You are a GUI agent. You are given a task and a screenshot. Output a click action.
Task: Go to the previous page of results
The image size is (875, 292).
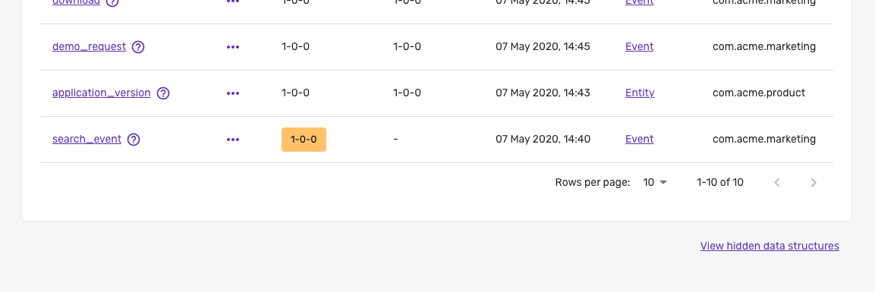777,182
